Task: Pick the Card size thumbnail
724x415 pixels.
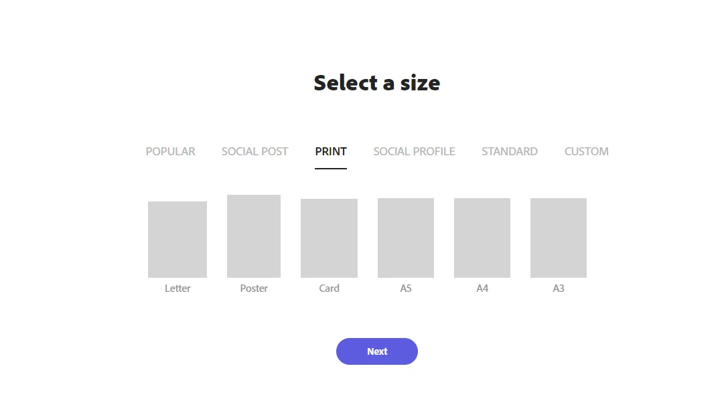Action: [329, 238]
